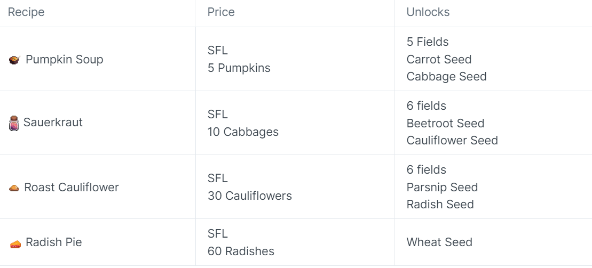Click the 10 Cabbages price text

click(243, 132)
